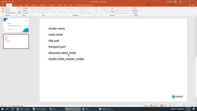Click the Save icon in the quick access toolbar
The image size is (197, 111).
[x=3, y=2]
